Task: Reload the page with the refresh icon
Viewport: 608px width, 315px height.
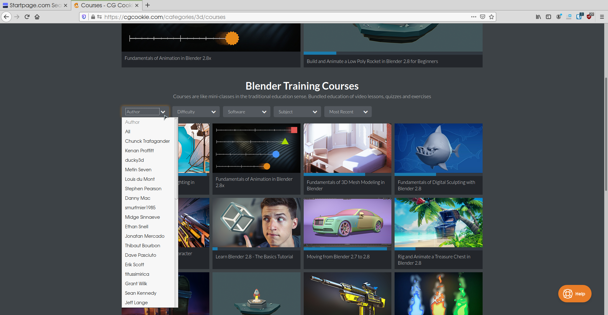Action: (x=27, y=17)
